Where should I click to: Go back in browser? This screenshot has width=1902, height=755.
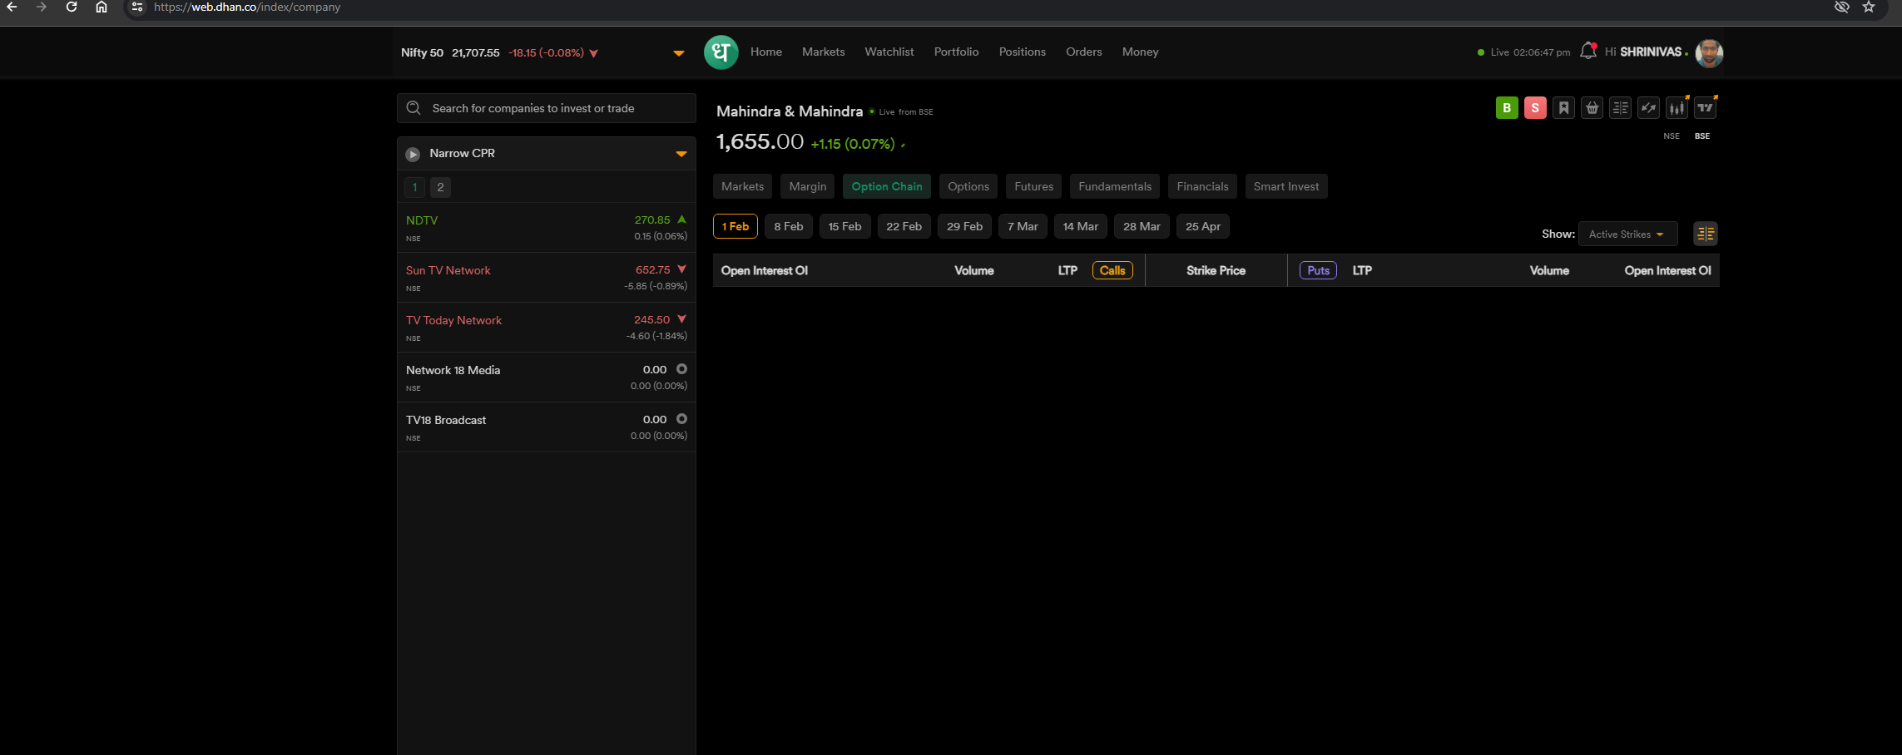point(12,7)
